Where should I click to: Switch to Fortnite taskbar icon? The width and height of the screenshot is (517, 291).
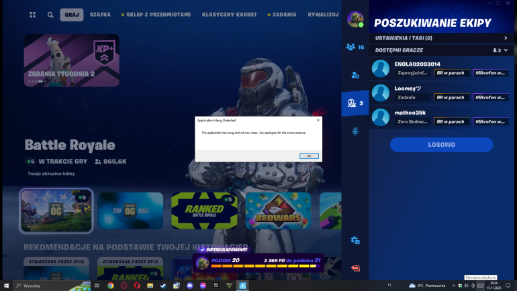pos(242,286)
